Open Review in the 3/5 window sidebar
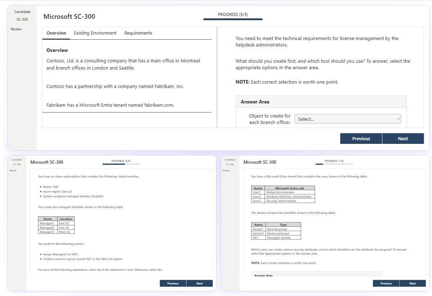The image size is (432, 296). coord(13,170)
